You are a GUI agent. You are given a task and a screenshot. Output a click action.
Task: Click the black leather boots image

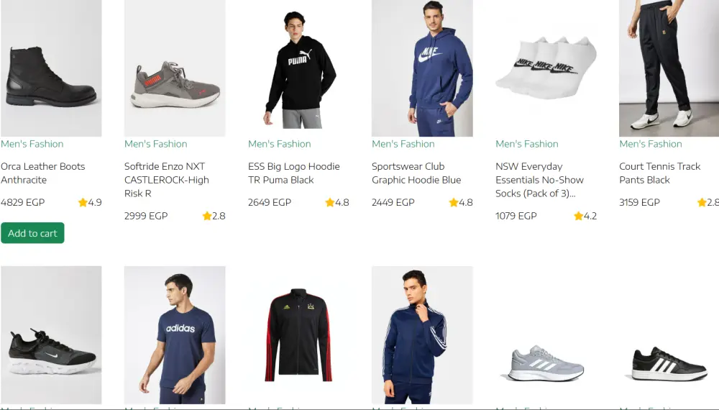pyautogui.click(x=51, y=68)
